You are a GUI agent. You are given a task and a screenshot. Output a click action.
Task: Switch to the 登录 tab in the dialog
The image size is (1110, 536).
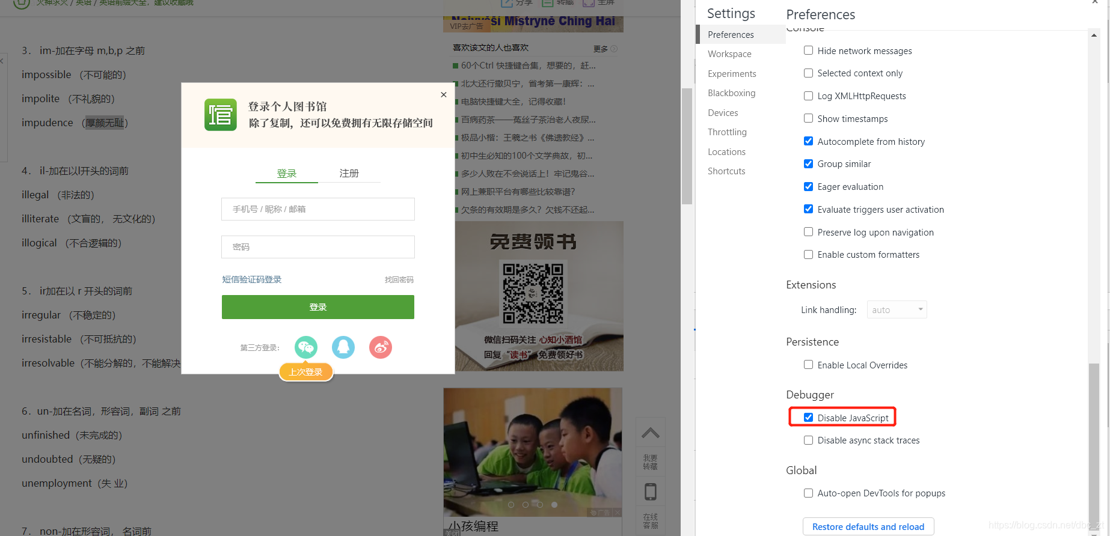click(287, 173)
